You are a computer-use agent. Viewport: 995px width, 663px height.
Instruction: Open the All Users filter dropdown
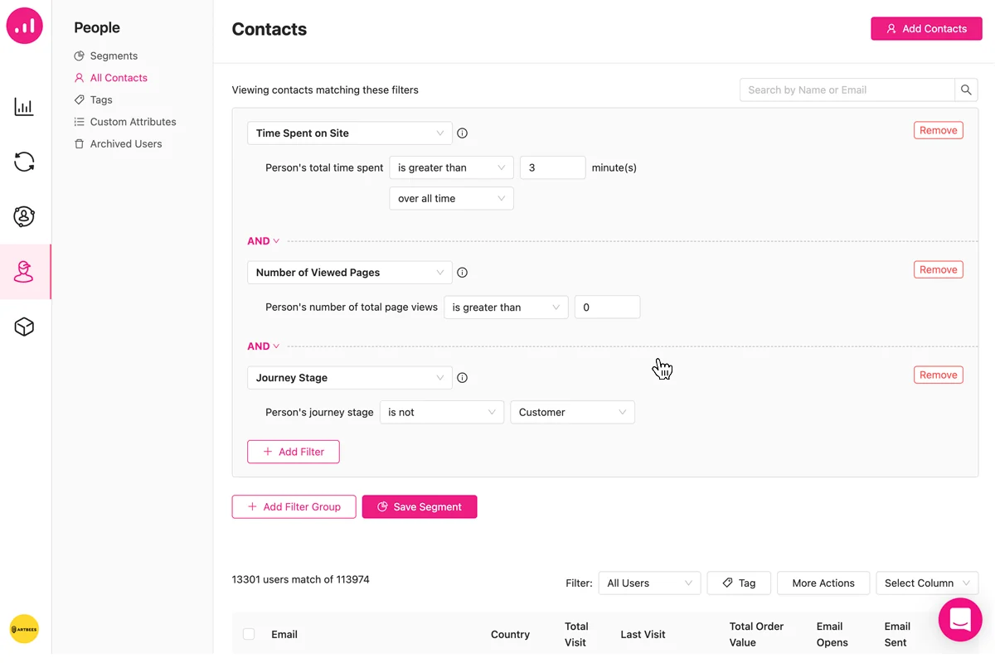click(649, 583)
